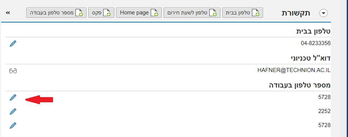The height and width of the screenshot is (137, 348).
Task: Select the HAFNER@TECHNION.AC.IL email text
Action: [294, 70]
